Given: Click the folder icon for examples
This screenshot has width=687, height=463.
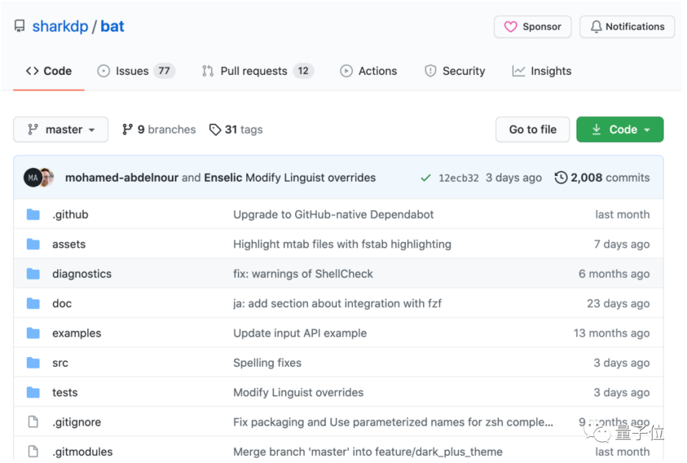Looking at the screenshot, I should pyautogui.click(x=33, y=333).
